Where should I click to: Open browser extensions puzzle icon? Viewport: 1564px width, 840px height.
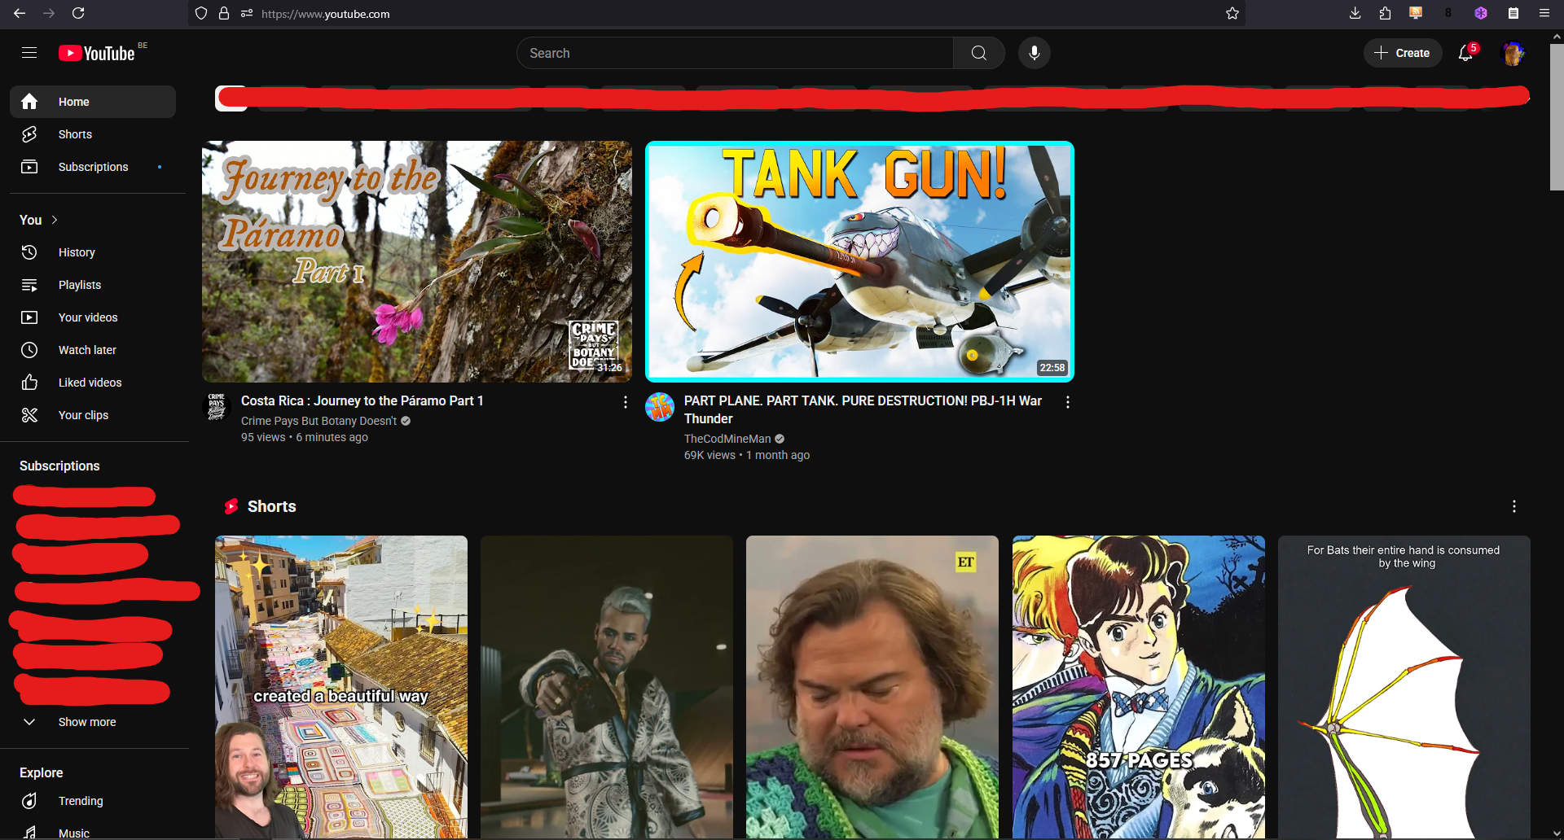1385,13
